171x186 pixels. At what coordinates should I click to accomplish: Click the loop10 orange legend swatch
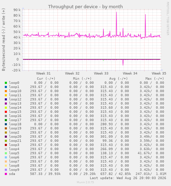[x=6, y=91]
